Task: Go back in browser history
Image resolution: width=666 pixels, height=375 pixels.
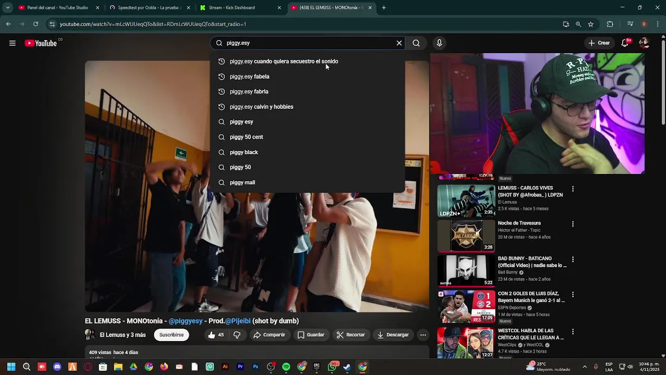Action: point(8,24)
